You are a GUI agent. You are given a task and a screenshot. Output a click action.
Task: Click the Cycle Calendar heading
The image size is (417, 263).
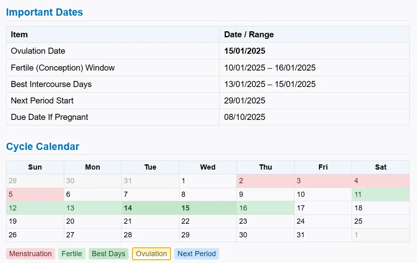pyautogui.click(x=43, y=146)
